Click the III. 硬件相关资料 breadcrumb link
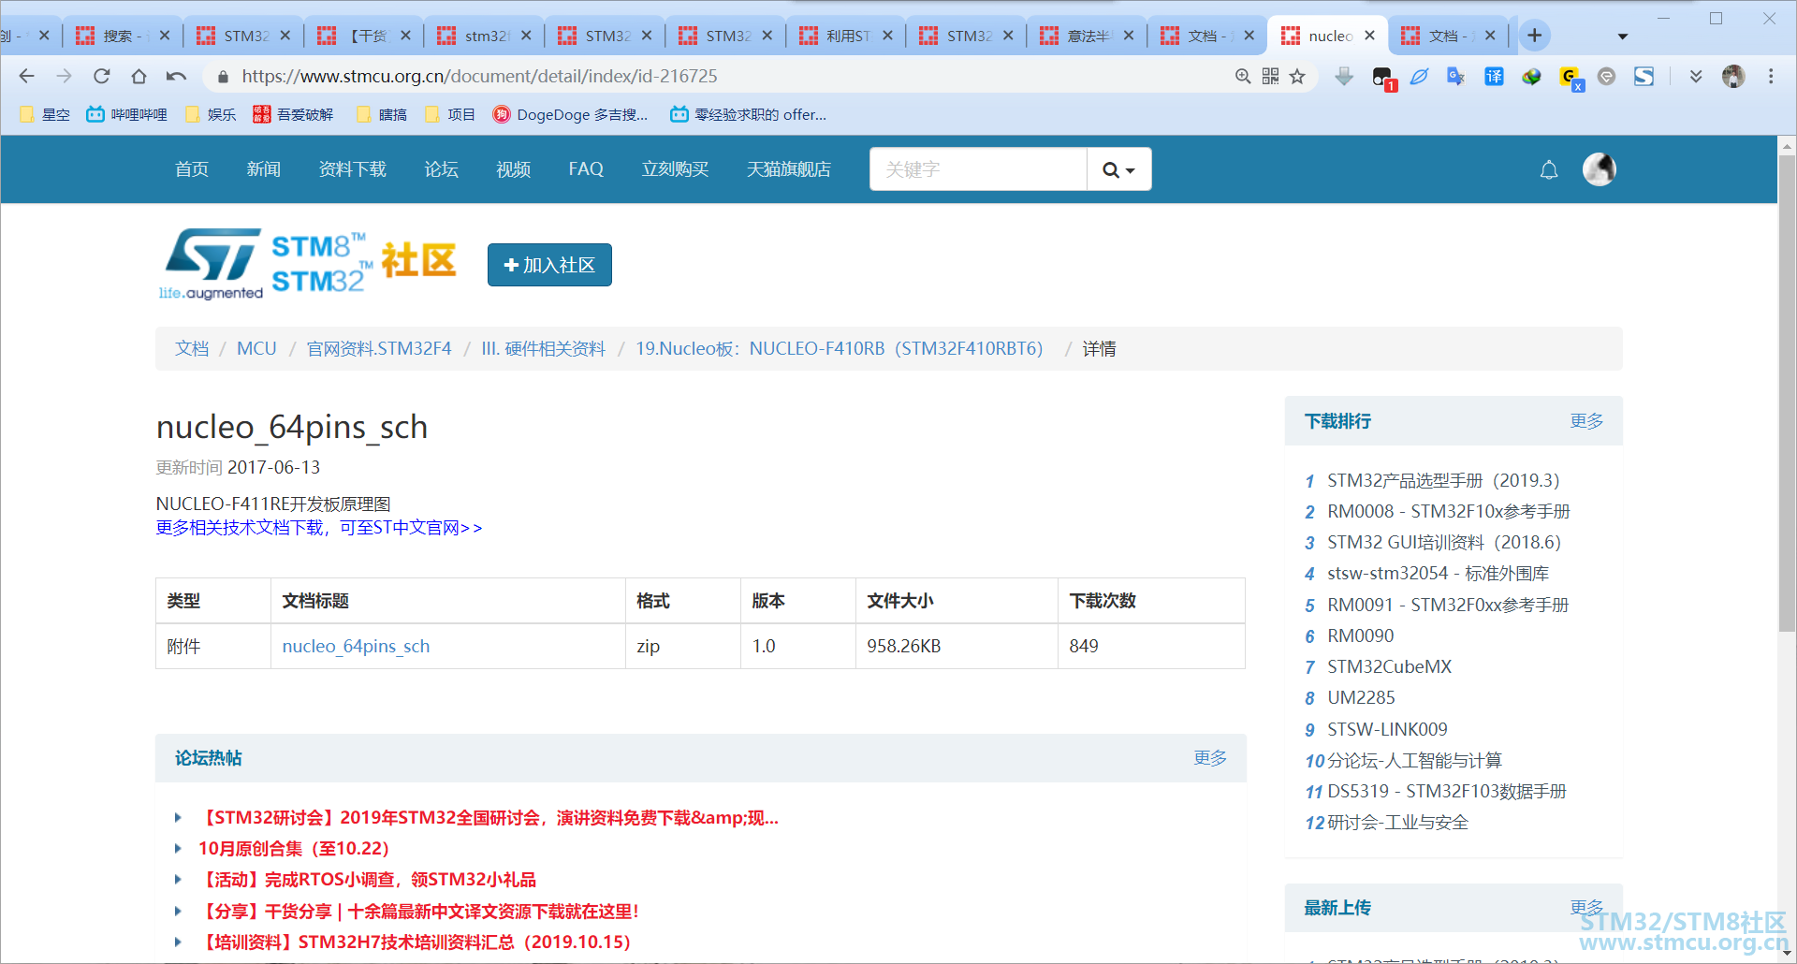The image size is (1797, 964). coord(544,349)
